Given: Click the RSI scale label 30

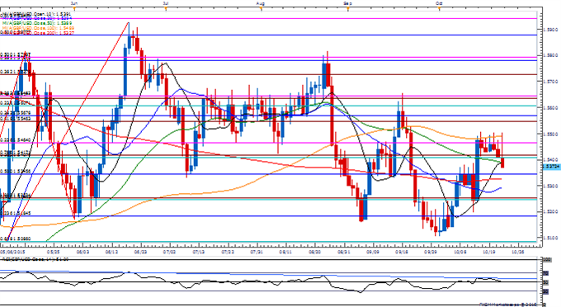Looking at the screenshot, I should click(546, 291).
